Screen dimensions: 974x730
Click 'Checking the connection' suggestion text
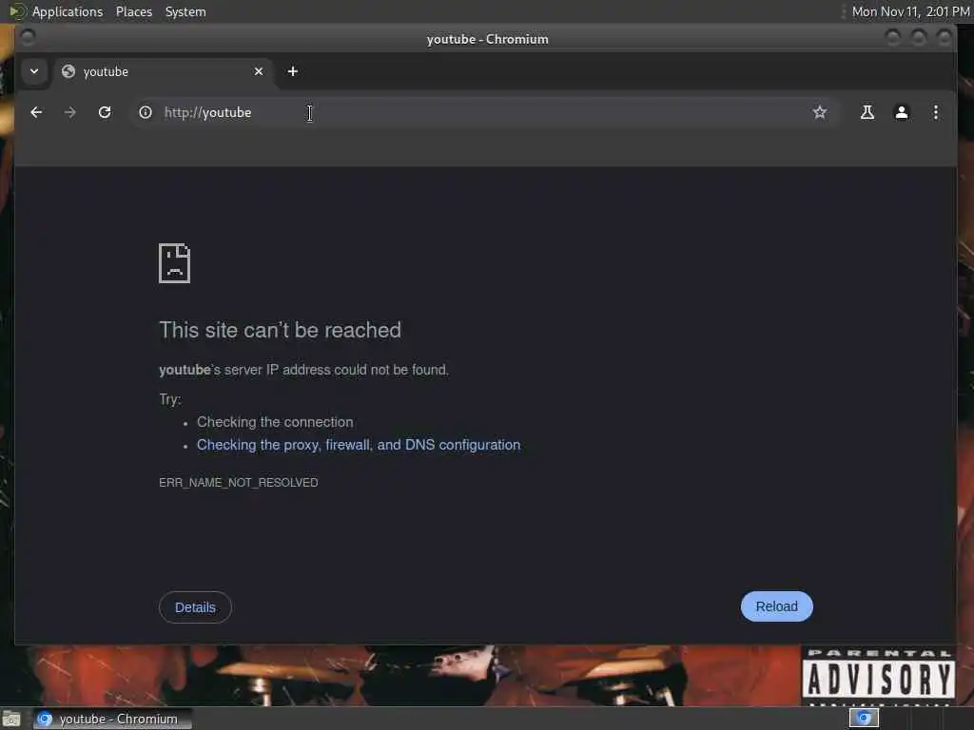[275, 422]
